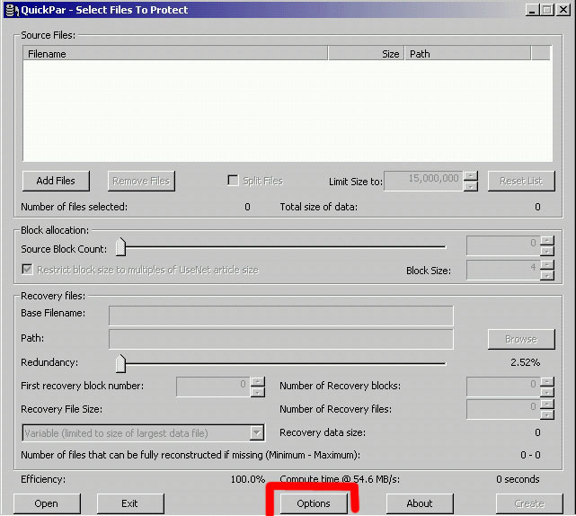Click the Source Block Count number field
Screen dimensions: 576x516
click(x=503, y=245)
